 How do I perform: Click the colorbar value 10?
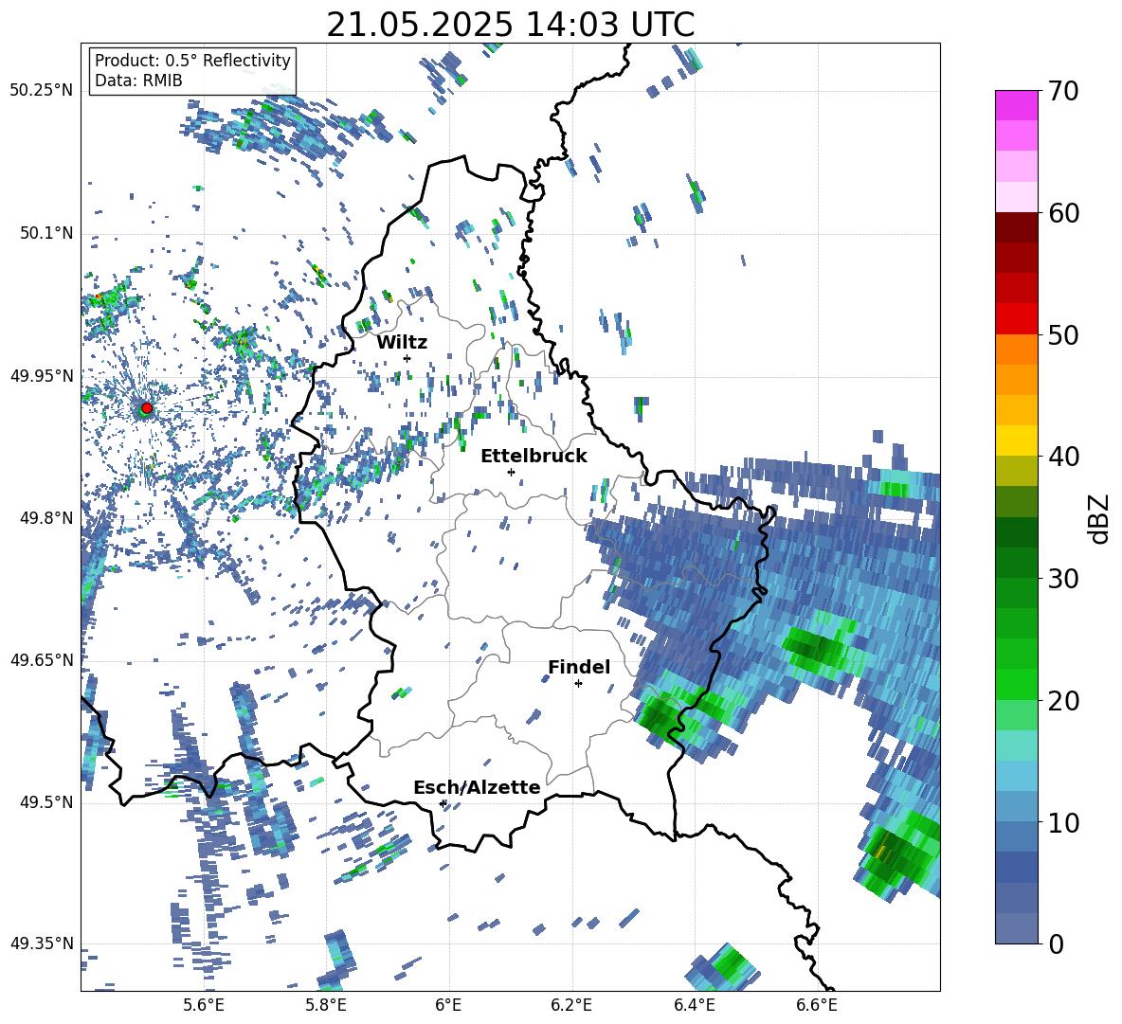1063,822
